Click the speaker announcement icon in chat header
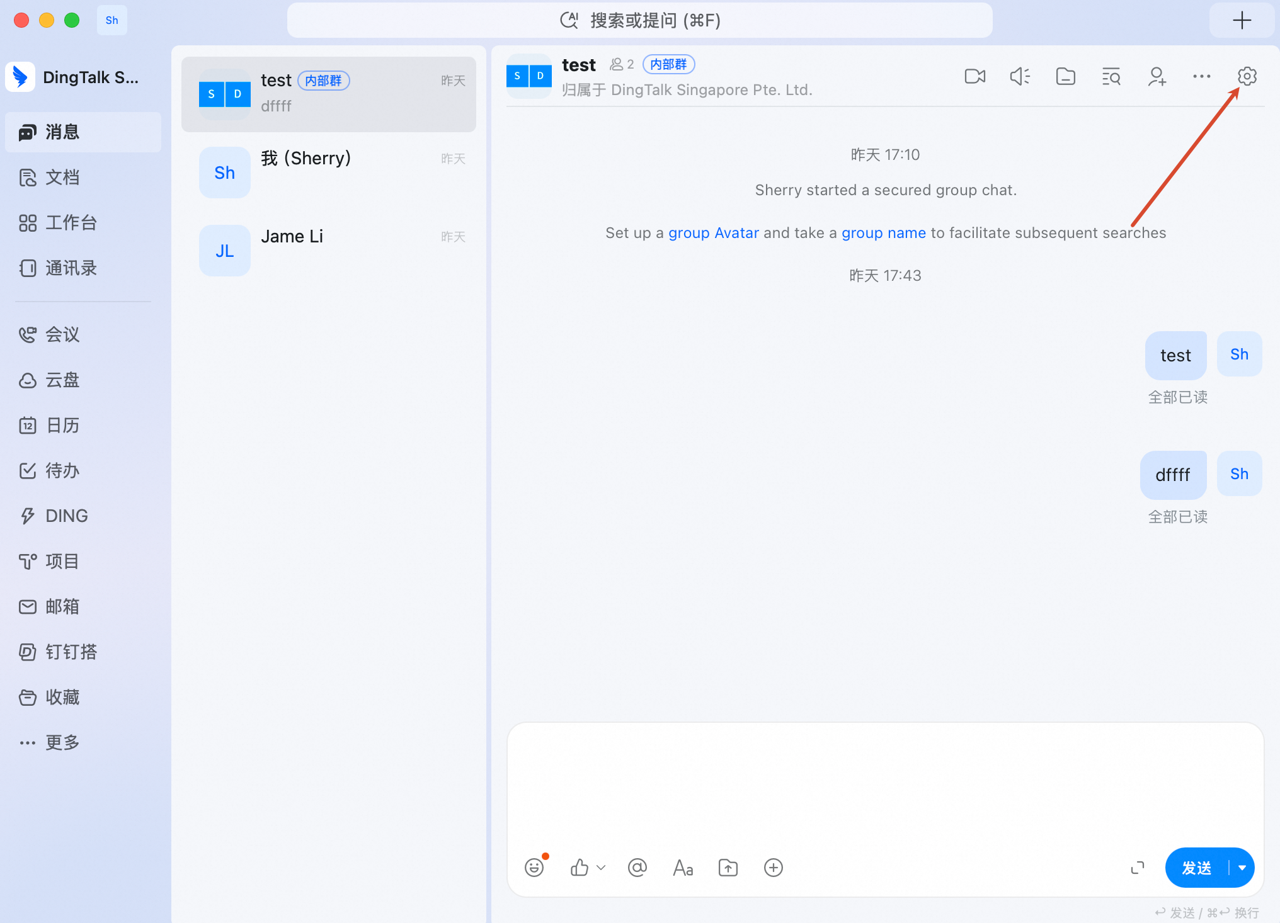This screenshot has height=923, width=1280. [x=1020, y=77]
